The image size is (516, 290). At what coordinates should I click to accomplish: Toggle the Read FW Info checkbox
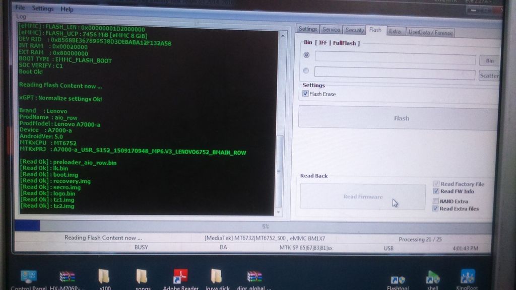coord(436,191)
